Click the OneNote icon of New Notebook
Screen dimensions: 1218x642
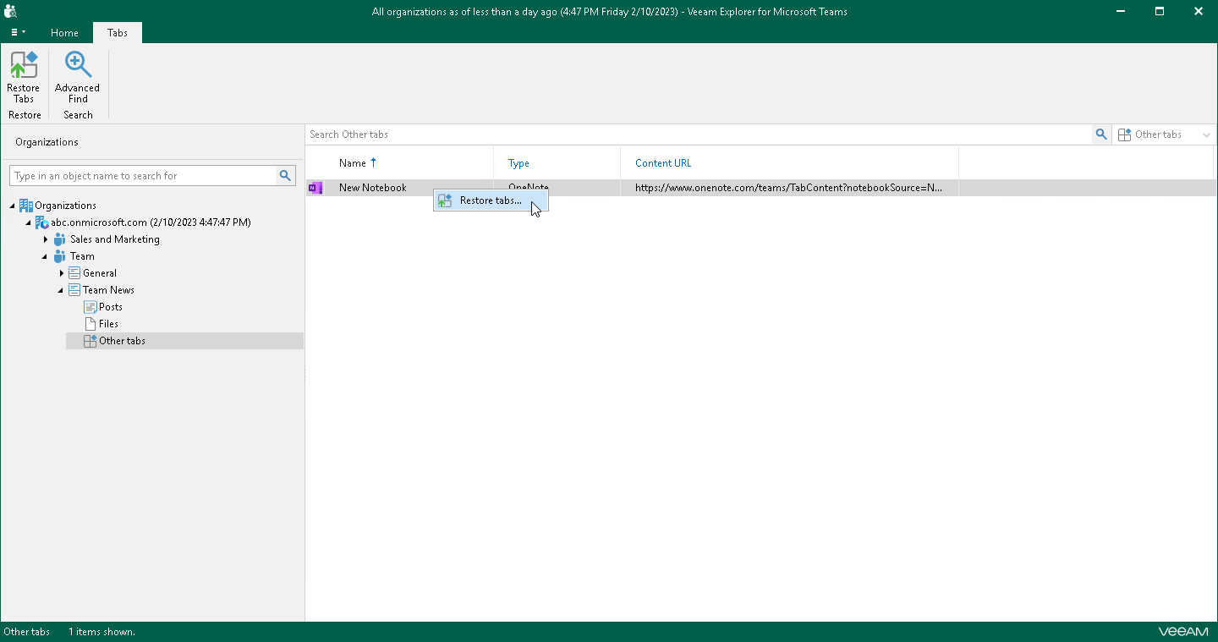click(x=315, y=188)
